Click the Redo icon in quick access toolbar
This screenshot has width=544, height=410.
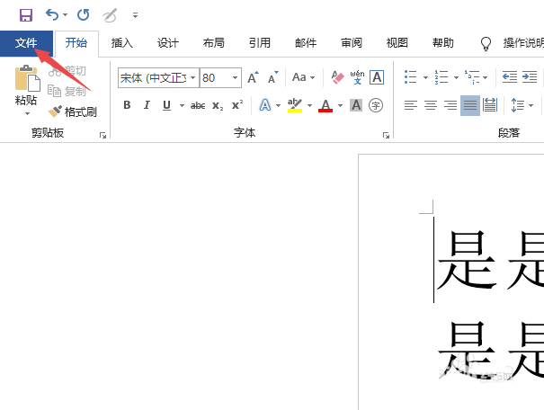(x=83, y=15)
